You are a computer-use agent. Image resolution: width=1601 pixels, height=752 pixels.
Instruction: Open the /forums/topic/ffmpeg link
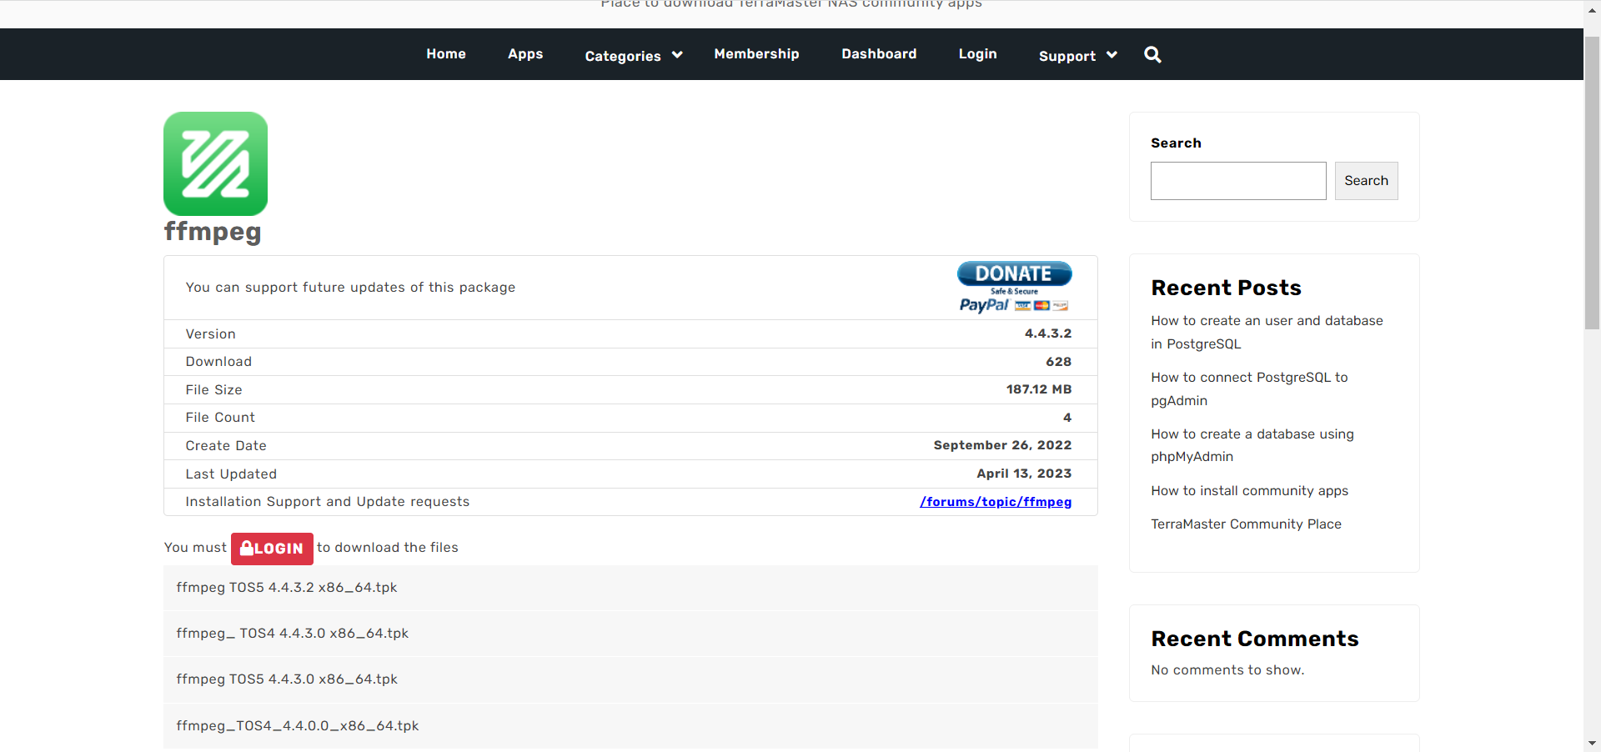pyautogui.click(x=996, y=502)
